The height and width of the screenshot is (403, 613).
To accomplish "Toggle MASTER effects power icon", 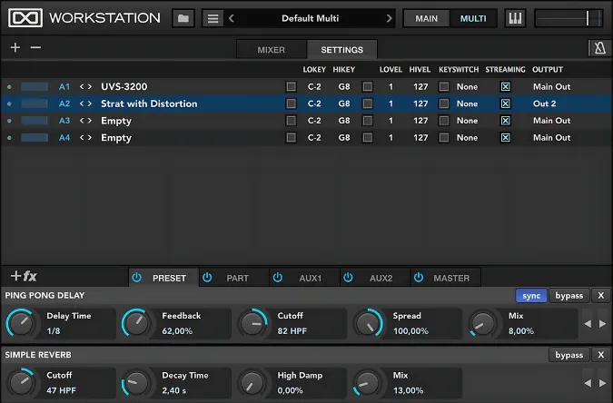I will click(x=419, y=278).
